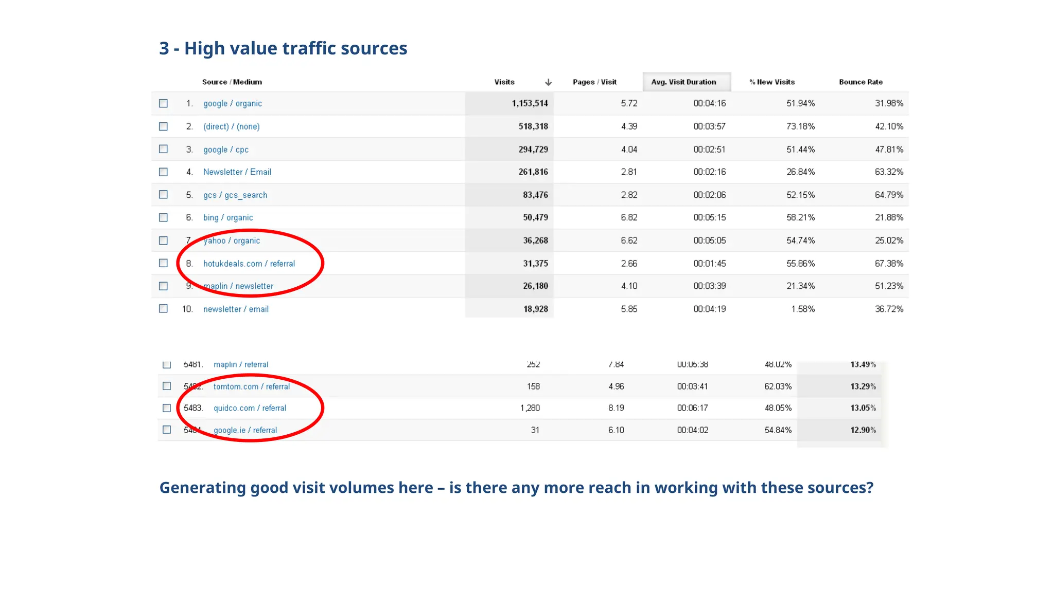The height and width of the screenshot is (592, 1054).
Task: Select visits value 294,729
Action: point(533,150)
